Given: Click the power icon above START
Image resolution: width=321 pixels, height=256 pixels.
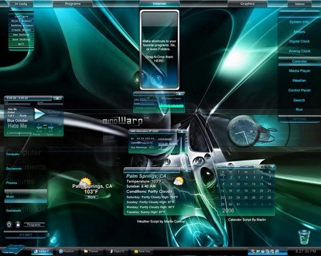Looking at the screenshot, I should pos(9,225).
